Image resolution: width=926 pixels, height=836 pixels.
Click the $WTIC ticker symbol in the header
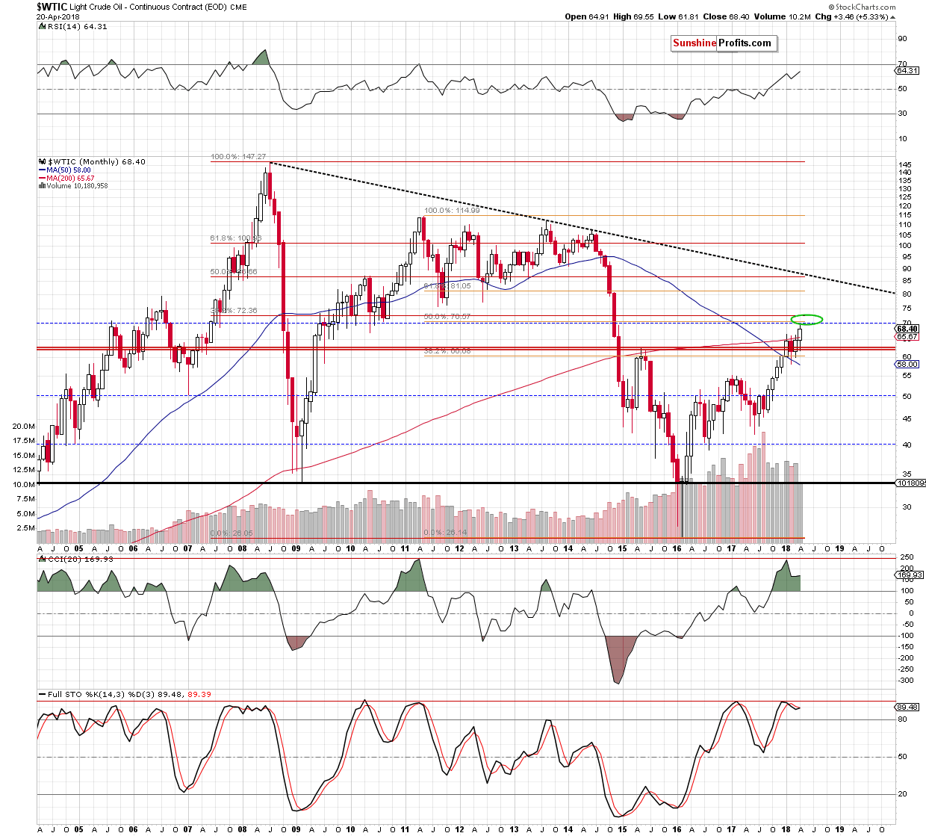pos(52,7)
